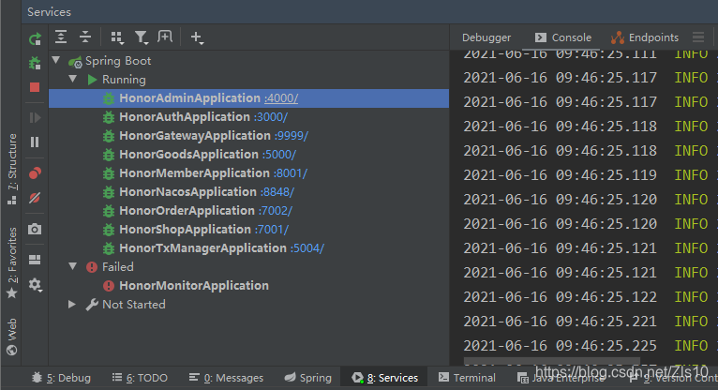Click the wrench icon beside Not Started
Viewport: 718px width, 390px height.
tap(92, 305)
